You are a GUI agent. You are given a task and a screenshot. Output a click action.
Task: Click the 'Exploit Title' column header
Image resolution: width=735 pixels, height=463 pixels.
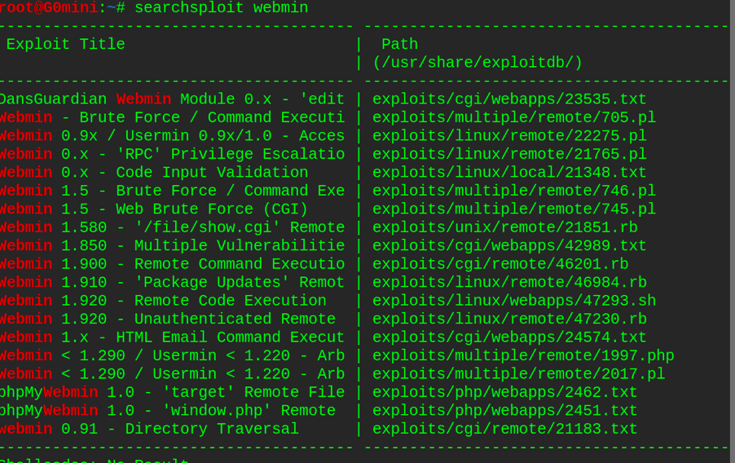coord(65,45)
